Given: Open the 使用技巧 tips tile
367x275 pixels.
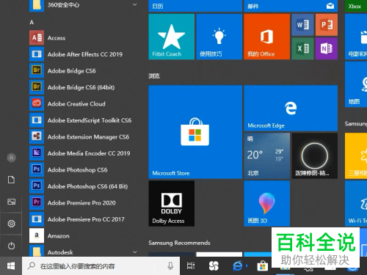Looking at the screenshot, I should (x=219, y=37).
